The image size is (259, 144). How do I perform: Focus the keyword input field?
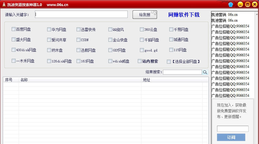(81, 14)
